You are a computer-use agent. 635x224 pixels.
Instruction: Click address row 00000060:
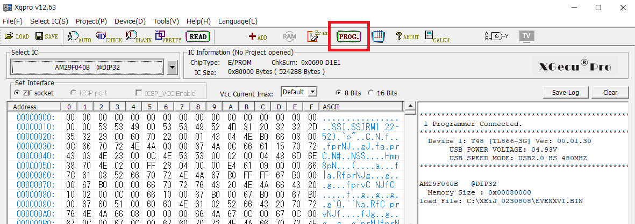(35, 175)
